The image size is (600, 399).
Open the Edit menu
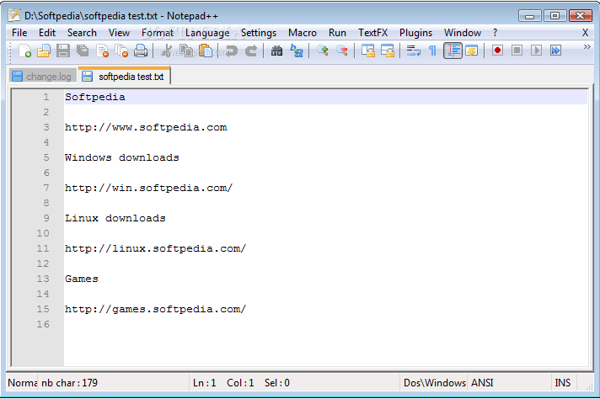pyautogui.click(x=47, y=33)
